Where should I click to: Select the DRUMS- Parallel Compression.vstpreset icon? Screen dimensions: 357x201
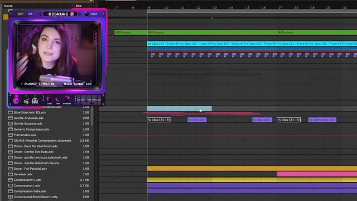10,141
